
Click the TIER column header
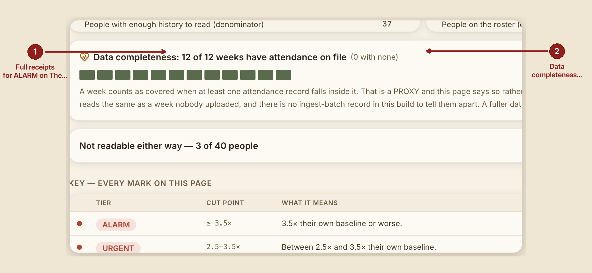coord(104,203)
